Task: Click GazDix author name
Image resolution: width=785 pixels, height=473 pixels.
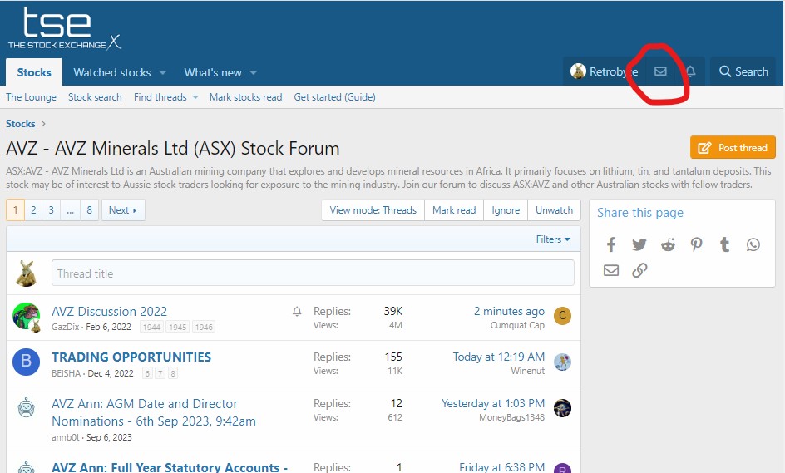Action: click(x=66, y=327)
